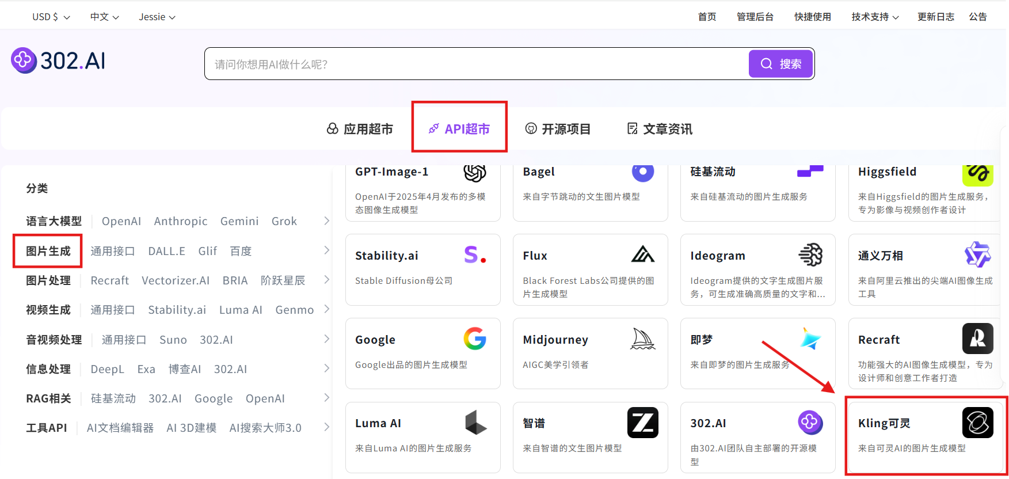Screen dimensions: 1009x479
Task: Open 公告 in top navigation
Action: point(978,17)
